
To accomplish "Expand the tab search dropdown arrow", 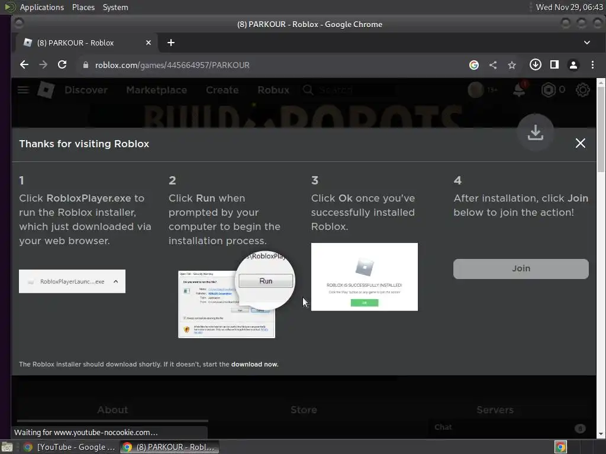I will coord(586,43).
